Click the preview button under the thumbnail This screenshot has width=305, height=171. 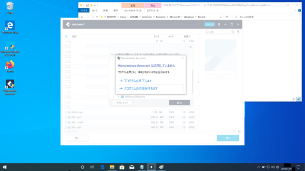[x=221, y=76]
